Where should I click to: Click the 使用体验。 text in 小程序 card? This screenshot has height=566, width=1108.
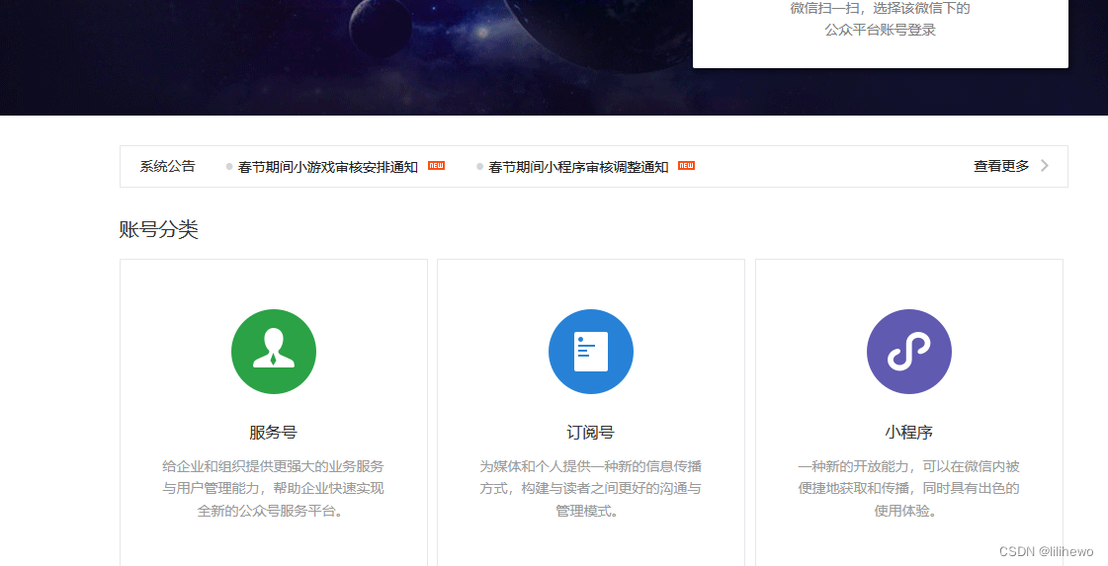point(908,510)
